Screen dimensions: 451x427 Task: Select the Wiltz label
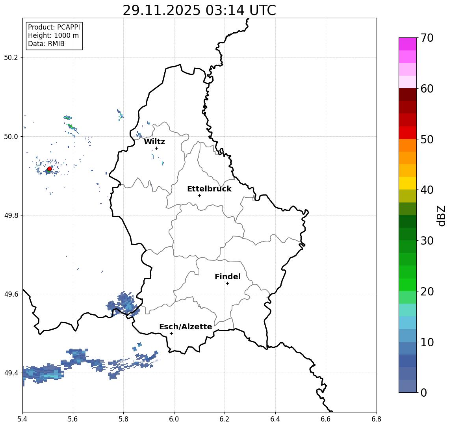(x=154, y=141)
